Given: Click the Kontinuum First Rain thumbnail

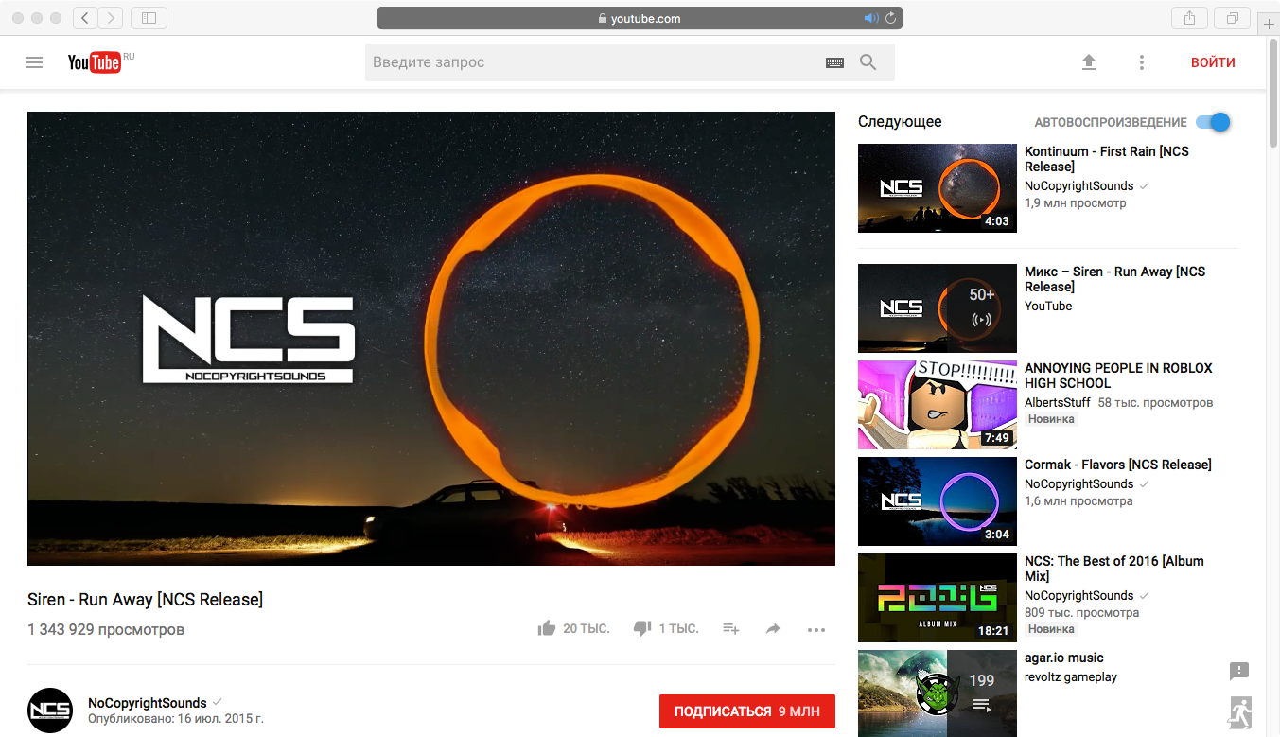Looking at the screenshot, I should (938, 188).
